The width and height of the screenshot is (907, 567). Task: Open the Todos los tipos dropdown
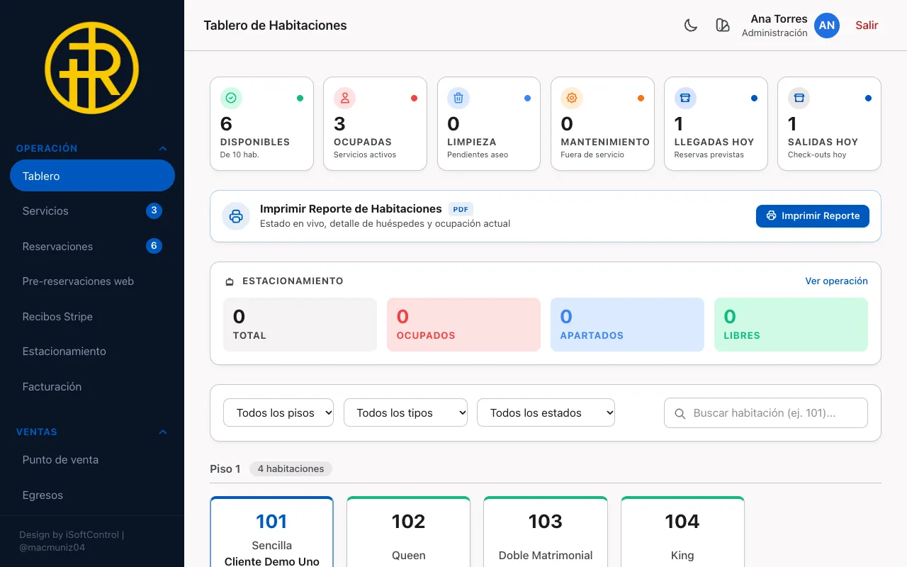(x=405, y=412)
